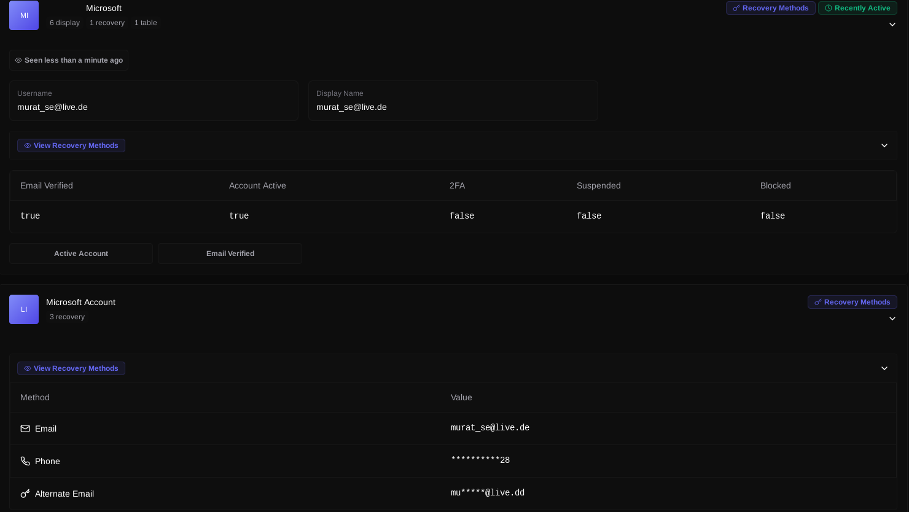Click the key icon beside Alternate Email
Viewport: 909px width, 512px height.
pyautogui.click(x=25, y=494)
